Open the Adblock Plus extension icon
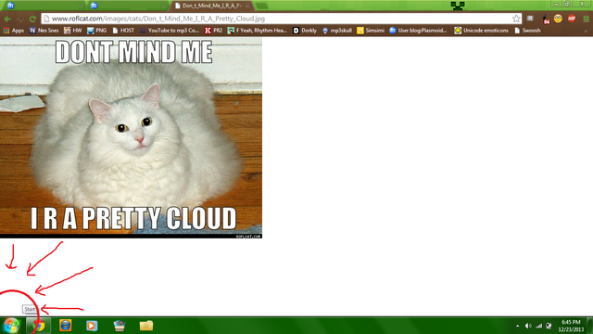This screenshot has width=593, height=334. click(572, 19)
